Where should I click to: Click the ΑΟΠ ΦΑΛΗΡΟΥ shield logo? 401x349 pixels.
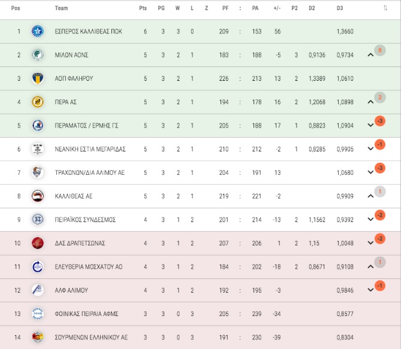tap(38, 78)
